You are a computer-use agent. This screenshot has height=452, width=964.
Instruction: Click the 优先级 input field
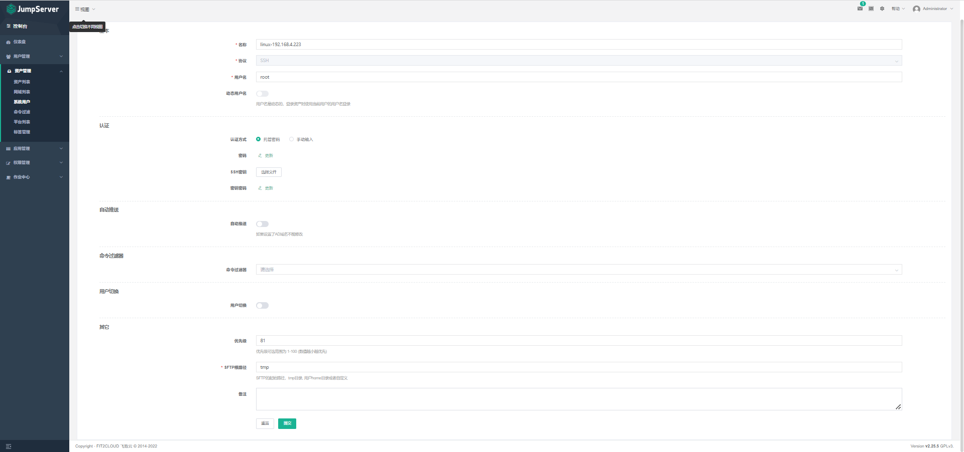click(579, 341)
